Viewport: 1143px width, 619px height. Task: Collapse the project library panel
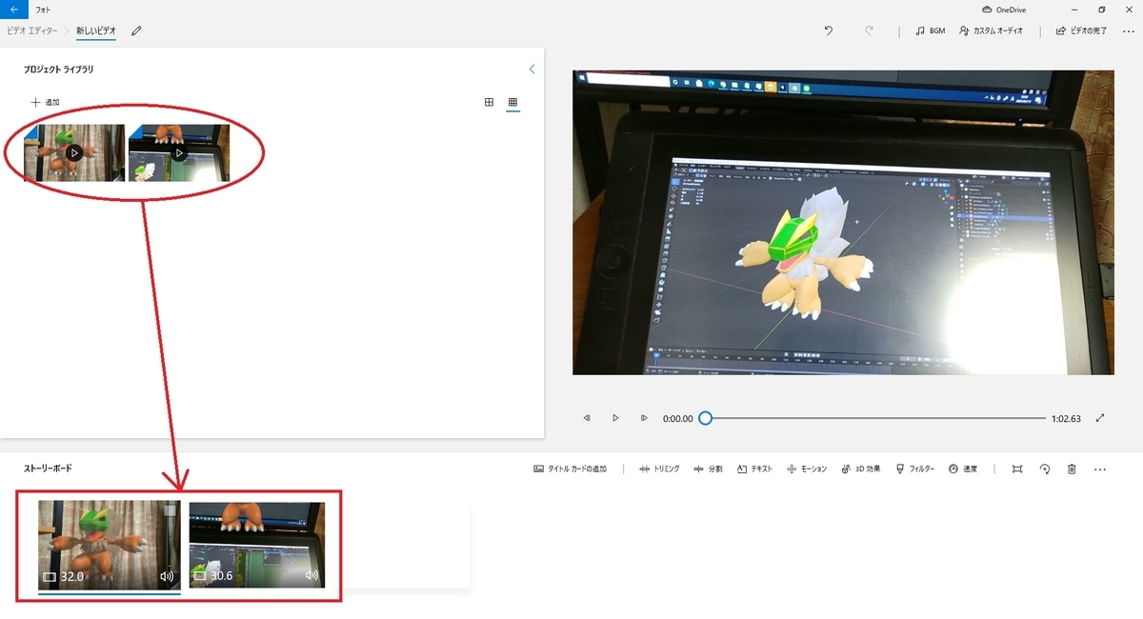tap(531, 70)
